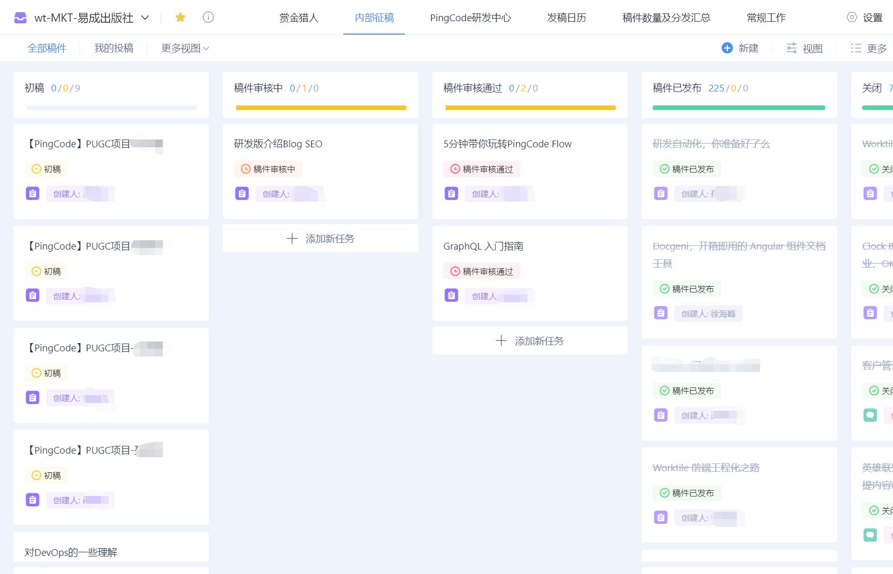Click the 225 published count number
The height and width of the screenshot is (574, 893).
(x=716, y=88)
